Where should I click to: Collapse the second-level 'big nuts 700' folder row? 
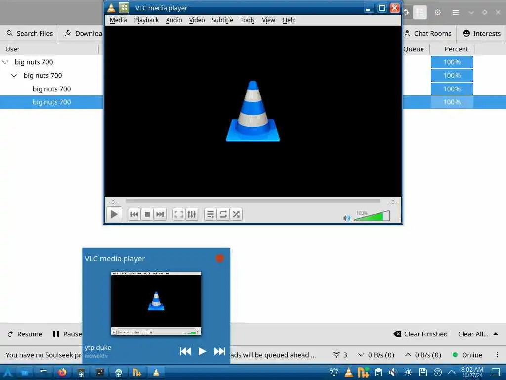pyautogui.click(x=14, y=76)
